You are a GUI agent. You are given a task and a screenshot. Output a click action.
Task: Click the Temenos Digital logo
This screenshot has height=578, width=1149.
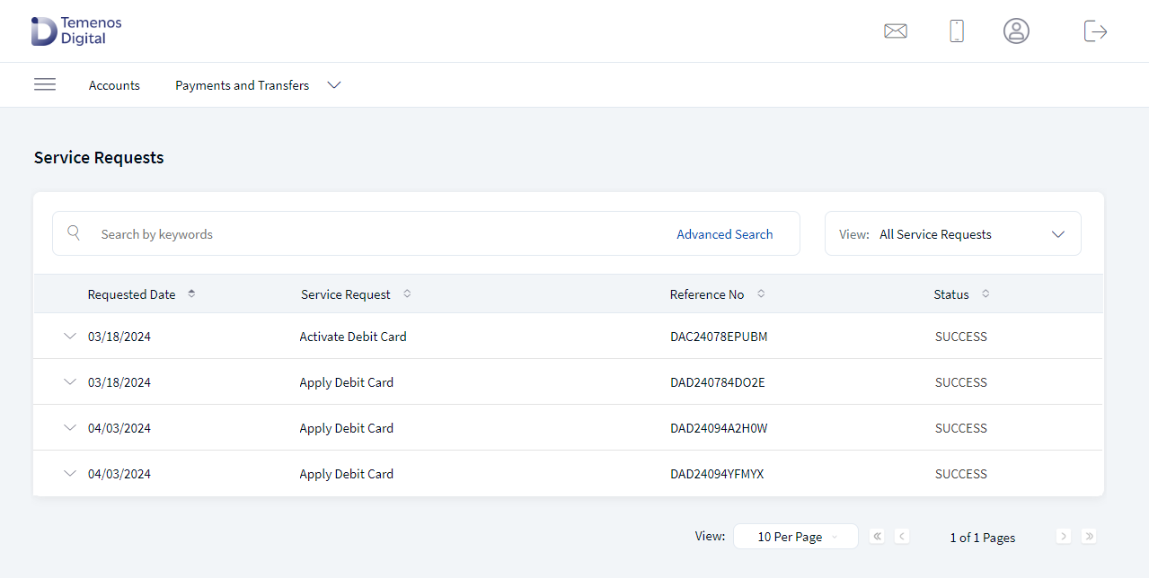click(x=76, y=31)
